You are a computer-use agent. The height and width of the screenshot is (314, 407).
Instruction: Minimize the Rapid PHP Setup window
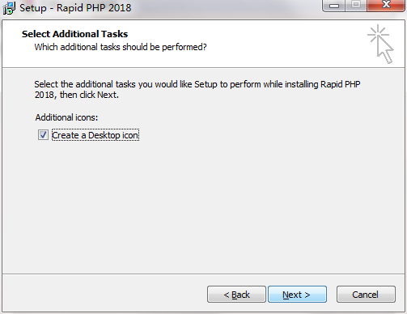pyautogui.click(x=334, y=6)
